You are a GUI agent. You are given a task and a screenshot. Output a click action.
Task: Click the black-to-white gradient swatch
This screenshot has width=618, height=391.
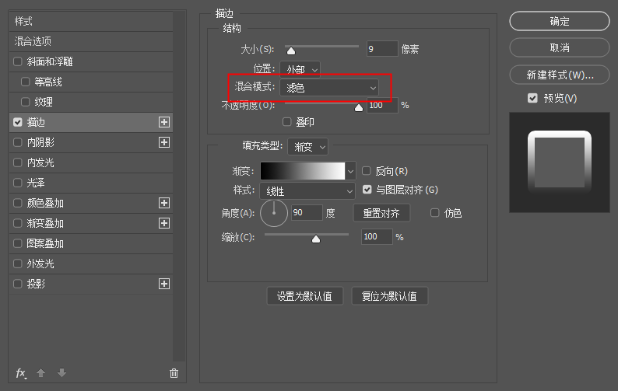click(303, 171)
